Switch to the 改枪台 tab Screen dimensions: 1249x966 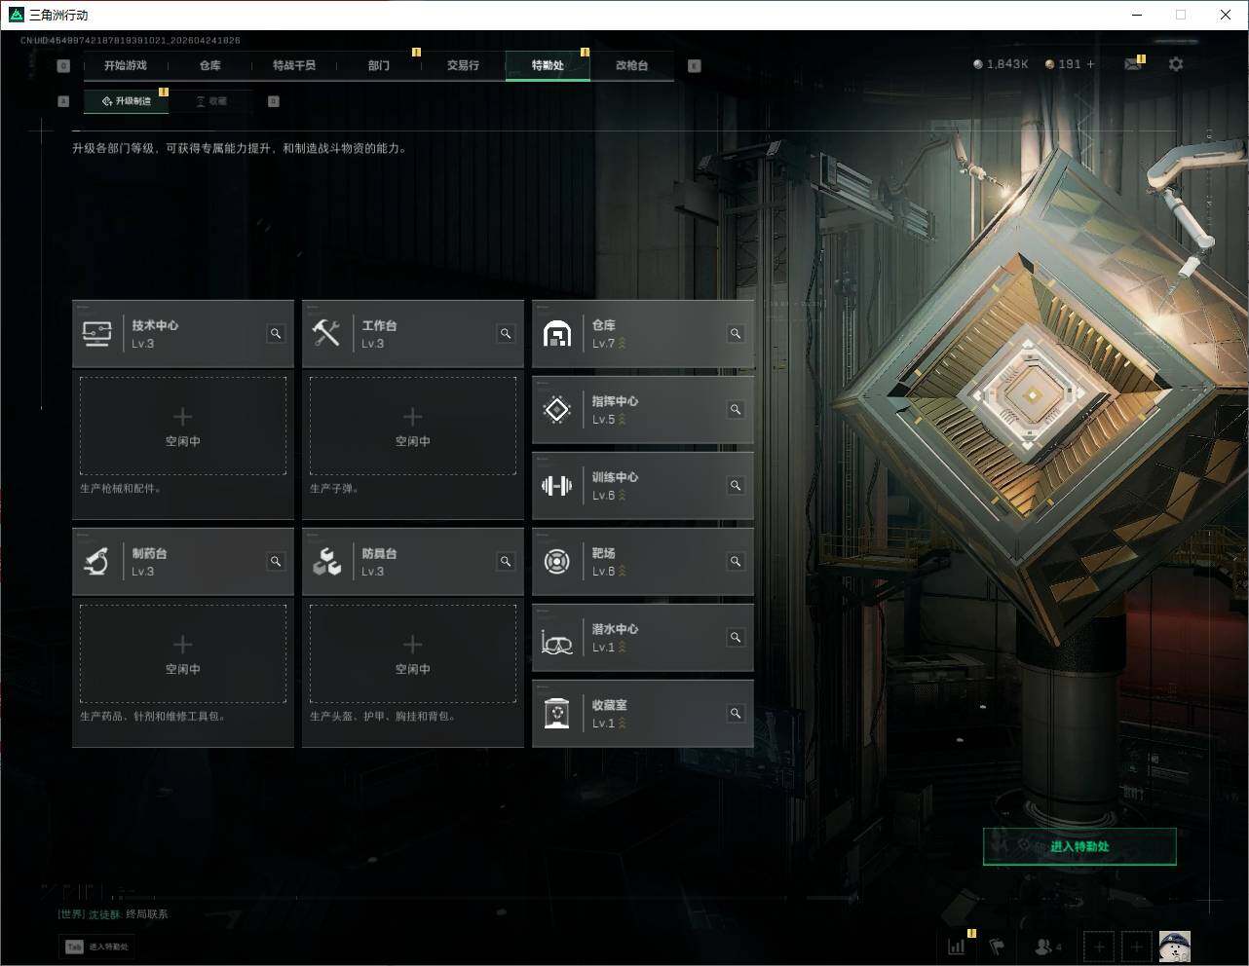[x=631, y=65]
